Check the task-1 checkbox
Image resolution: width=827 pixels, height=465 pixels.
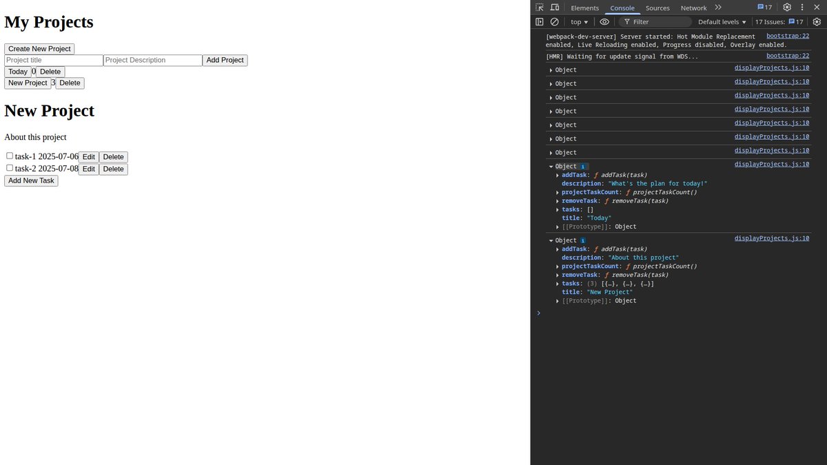point(10,156)
